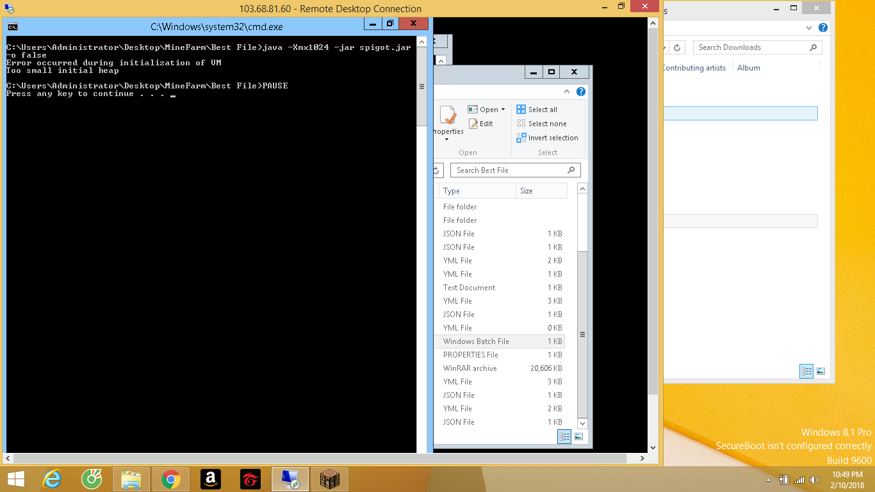Sort files by the Size column header
875x492 pixels.
(x=541, y=191)
